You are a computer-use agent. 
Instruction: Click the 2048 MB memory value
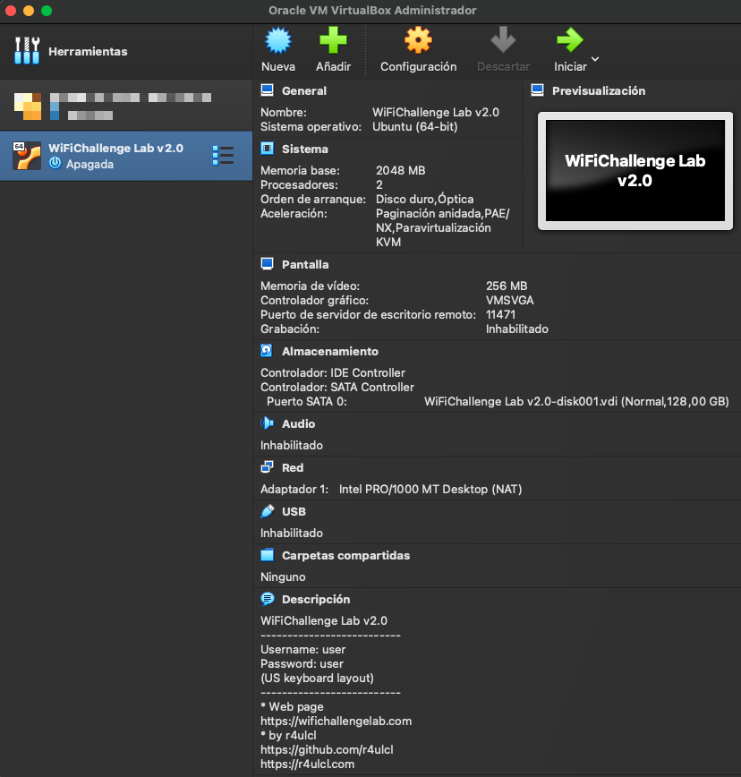(400, 170)
